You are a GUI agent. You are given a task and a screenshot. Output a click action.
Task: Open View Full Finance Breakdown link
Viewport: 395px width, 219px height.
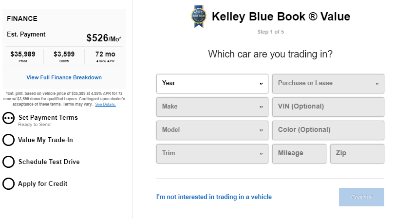[64, 77]
